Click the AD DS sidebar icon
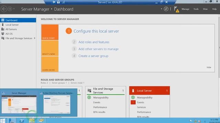220x123 pixels. tap(3, 33)
